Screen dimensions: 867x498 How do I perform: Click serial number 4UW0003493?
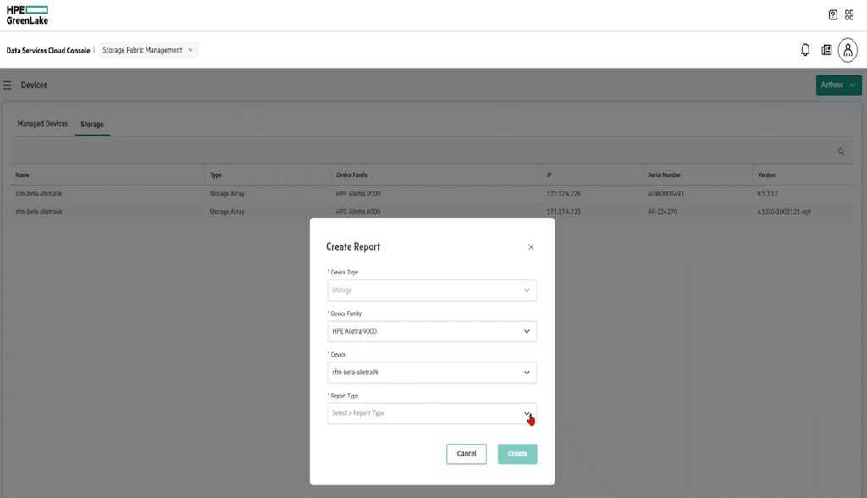[x=665, y=194]
